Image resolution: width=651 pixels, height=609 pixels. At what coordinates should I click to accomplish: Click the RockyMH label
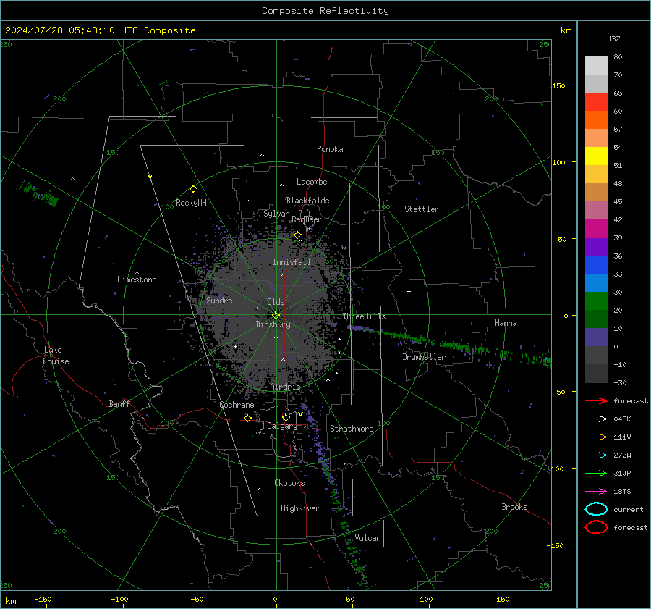191,203
